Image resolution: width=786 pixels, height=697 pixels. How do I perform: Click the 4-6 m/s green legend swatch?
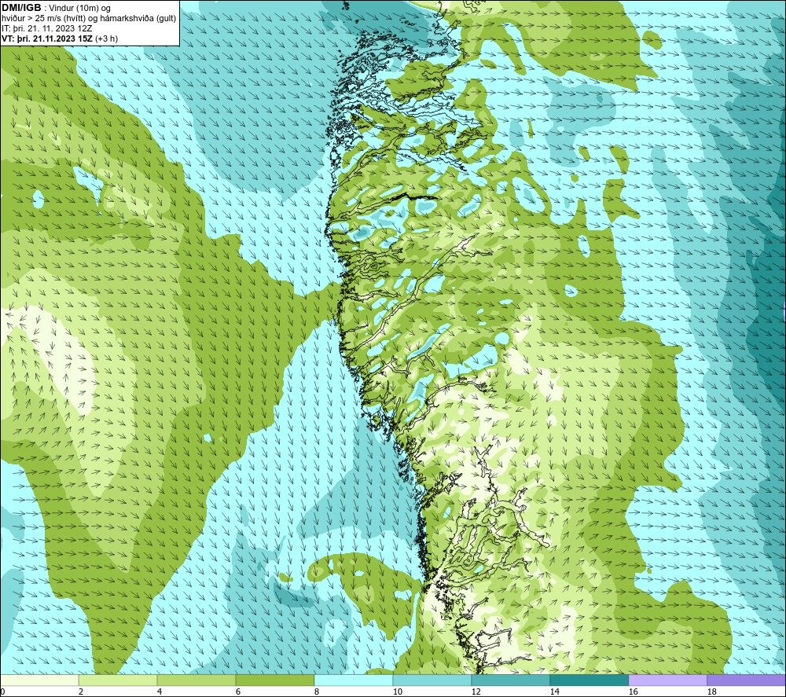pos(196,680)
